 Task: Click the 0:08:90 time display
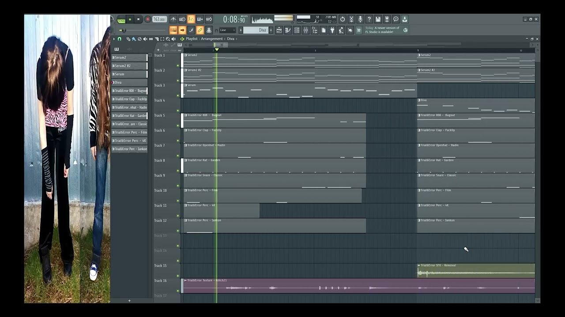point(234,19)
